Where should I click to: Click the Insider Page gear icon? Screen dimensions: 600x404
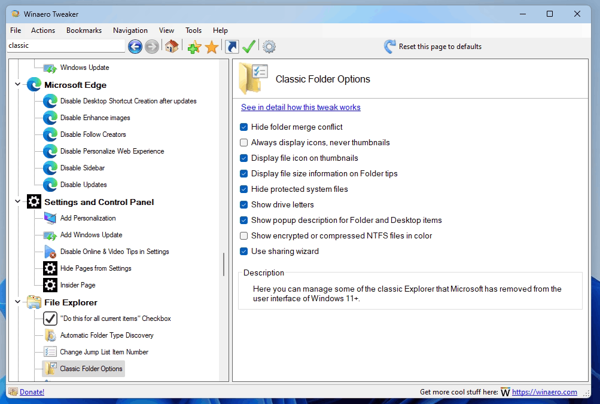pos(50,285)
